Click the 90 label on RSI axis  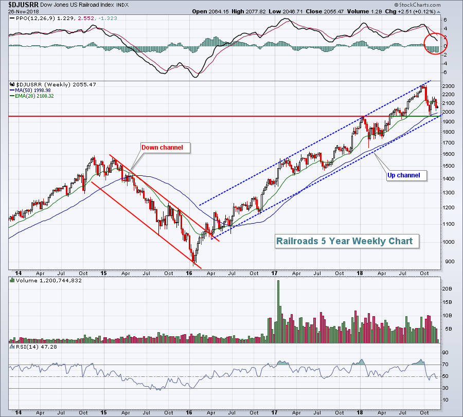pyautogui.click(x=445, y=353)
